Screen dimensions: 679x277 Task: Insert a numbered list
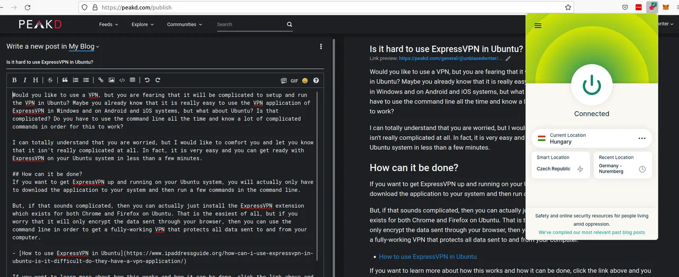[x=75, y=81]
